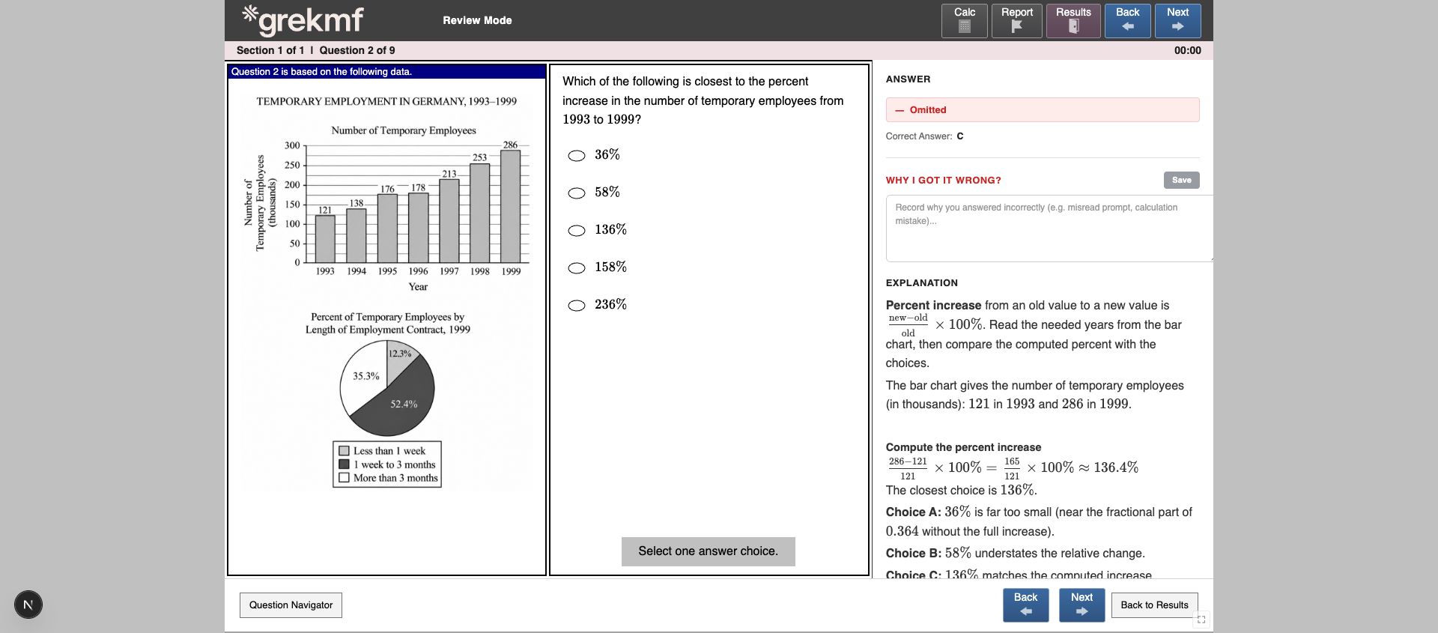Select the 58% answer choice
Screen dimensions: 1438x633
click(577, 193)
